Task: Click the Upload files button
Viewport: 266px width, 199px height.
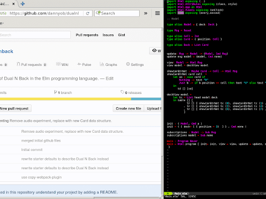Action: click(153, 108)
